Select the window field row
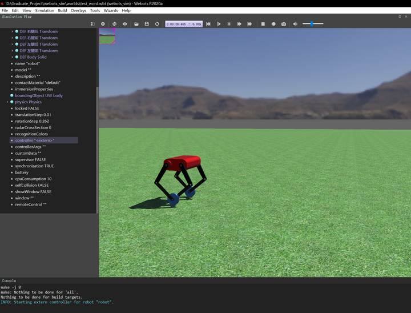411x313 pixels. [25, 198]
